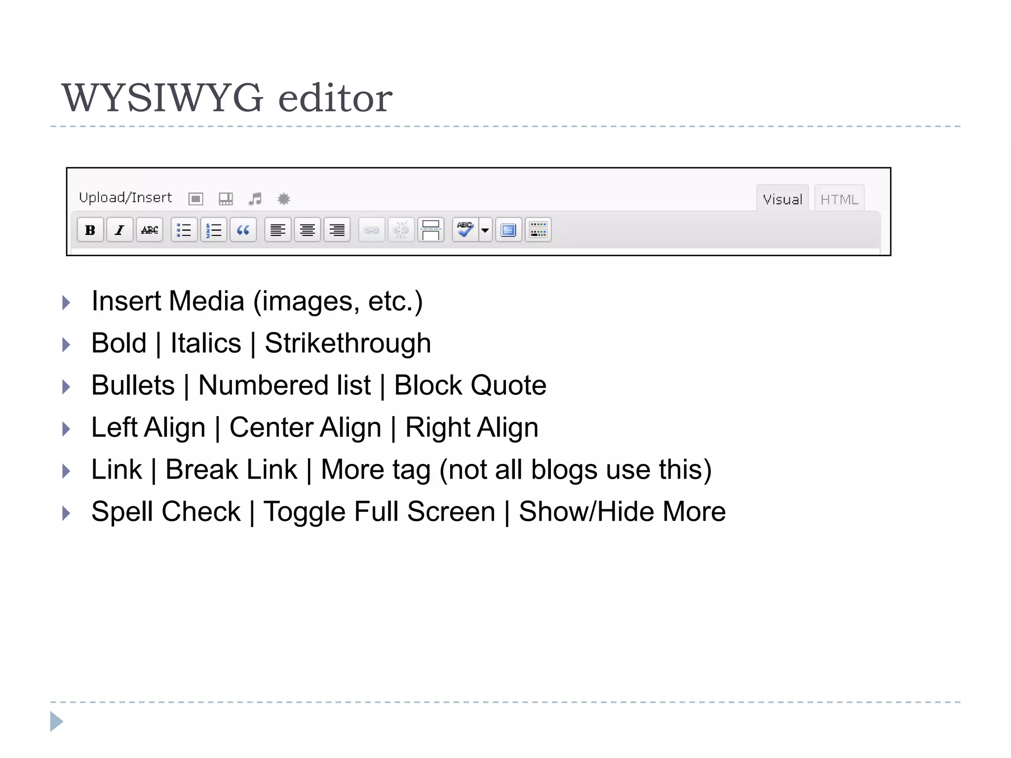Click the 'Bold | Italics | Strikethrough' bullet text

(261, 343)
